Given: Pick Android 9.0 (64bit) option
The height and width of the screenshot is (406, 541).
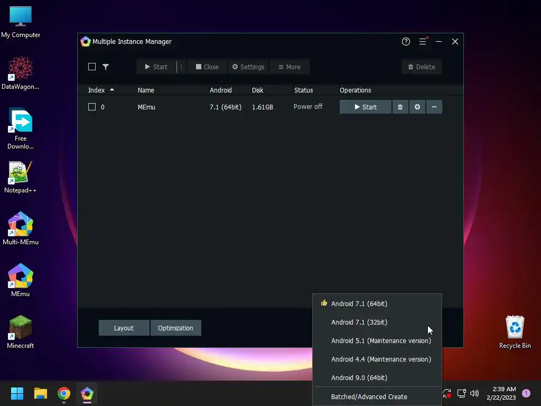Looking at the screenshot, I should 377,377.
